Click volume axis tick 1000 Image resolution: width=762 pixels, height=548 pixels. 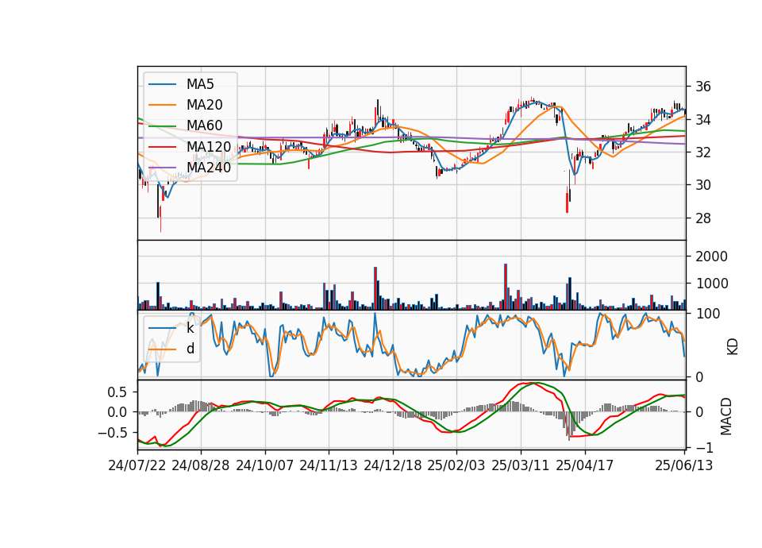[711, 284]
